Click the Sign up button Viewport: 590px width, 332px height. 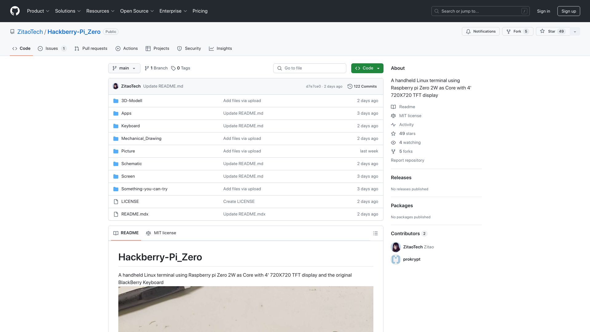(569, 11)
